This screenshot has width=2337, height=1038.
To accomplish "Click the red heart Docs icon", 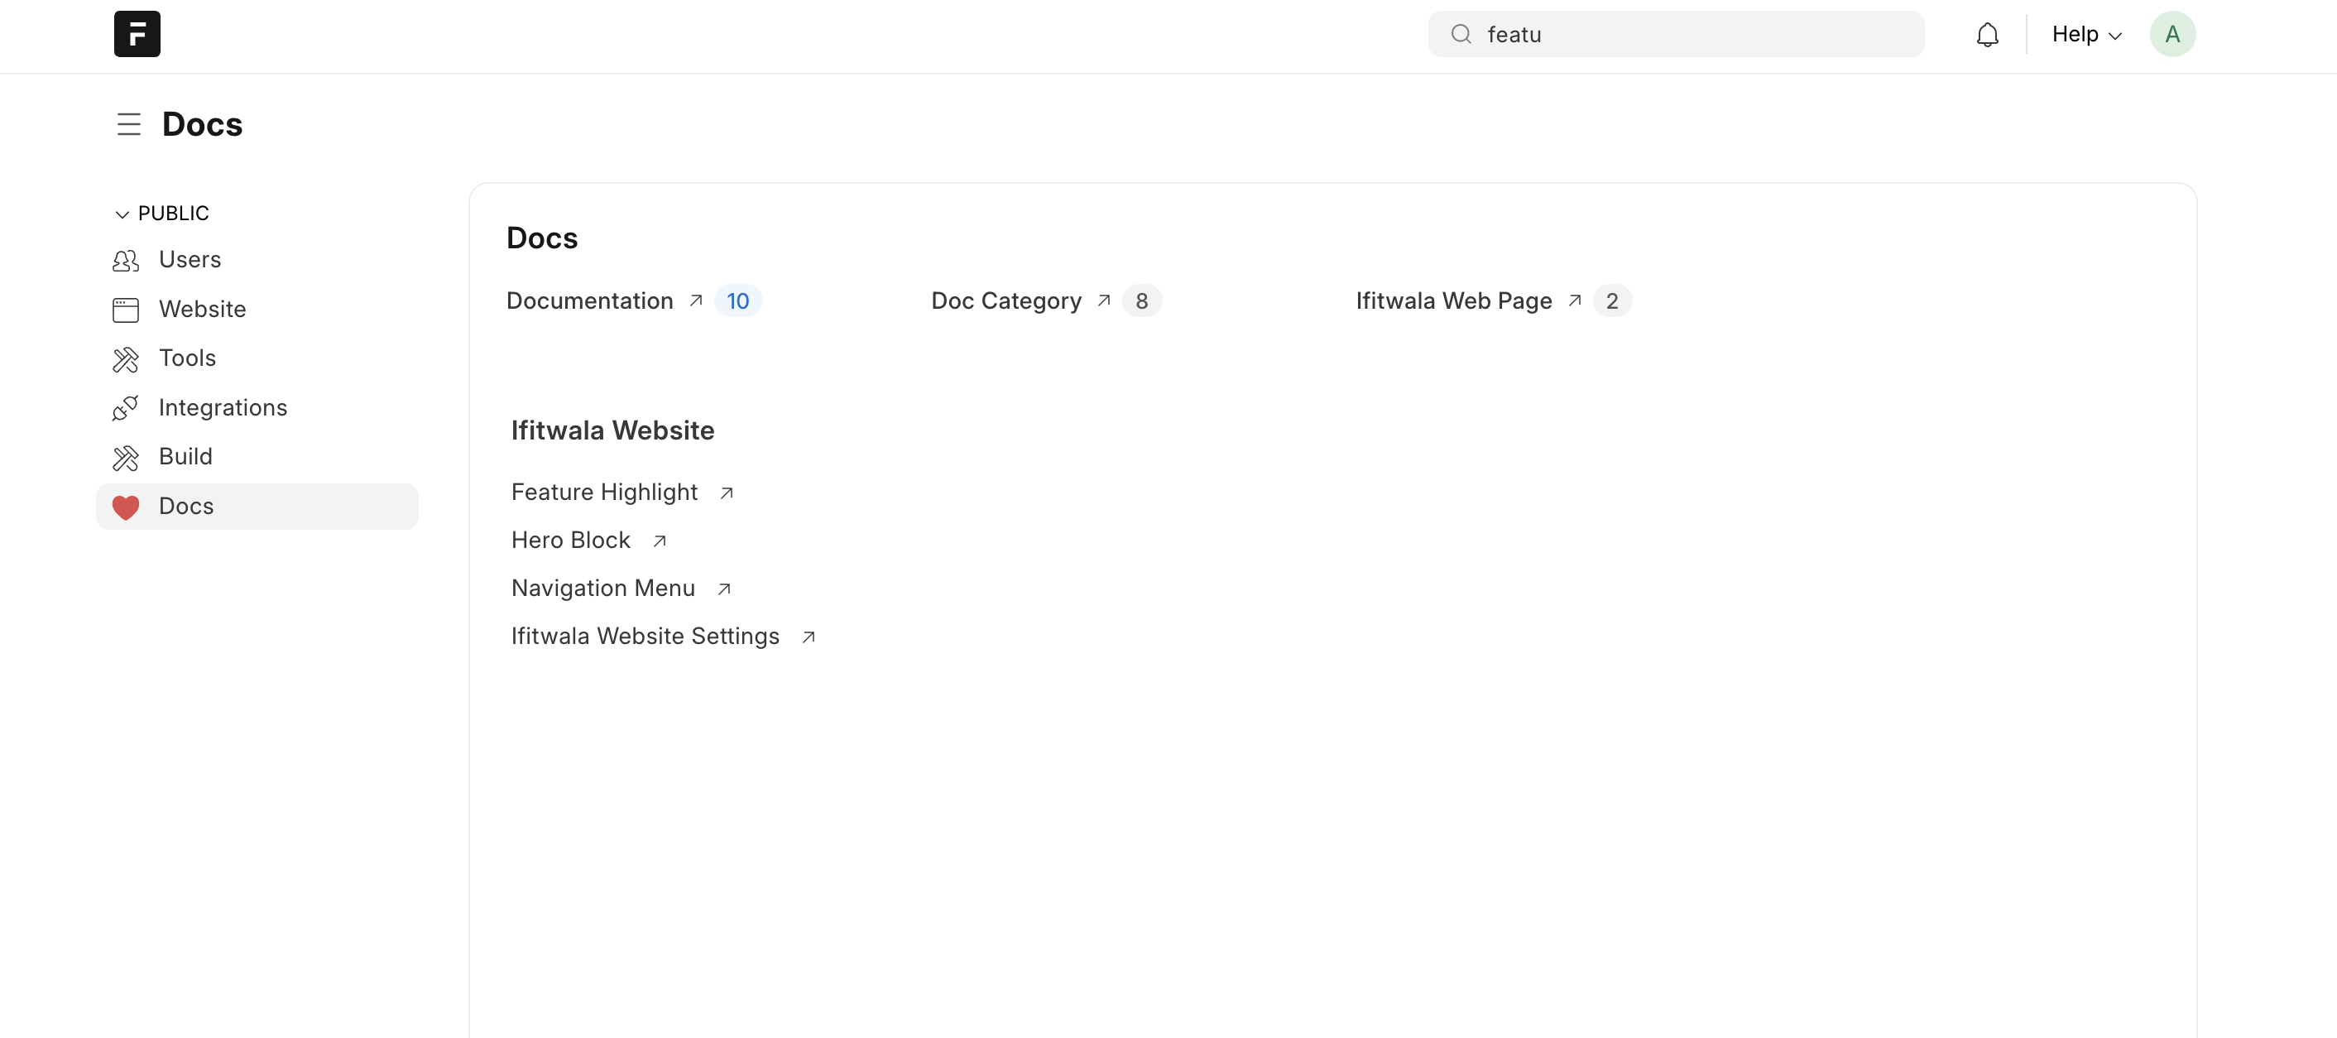I will pyautogui.click(x=125, y=507).
